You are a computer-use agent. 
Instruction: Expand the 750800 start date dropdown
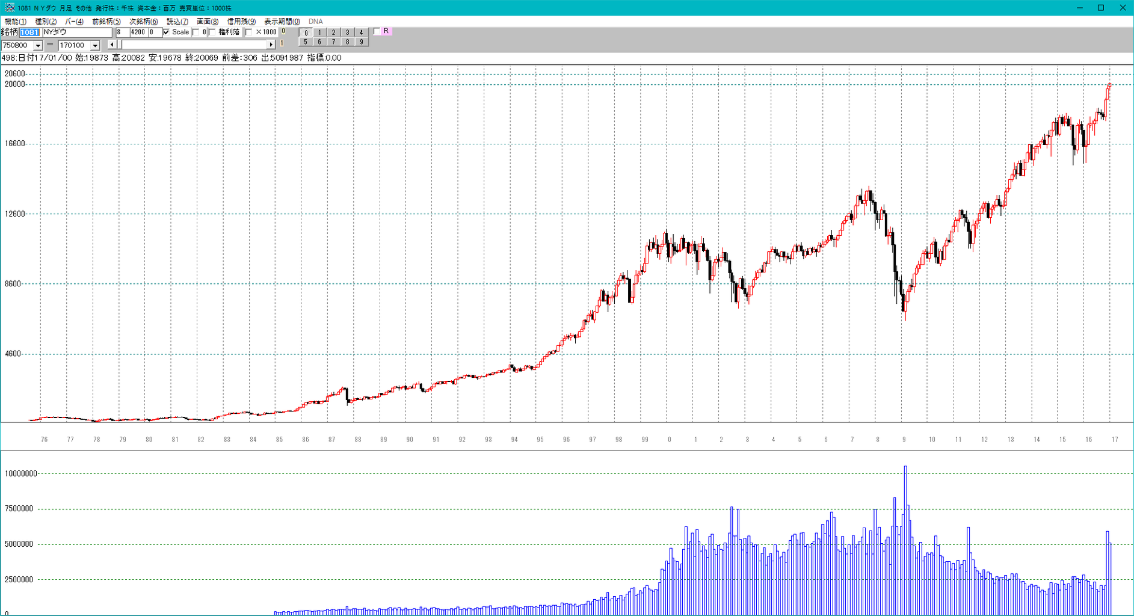(x=38, y=46)
